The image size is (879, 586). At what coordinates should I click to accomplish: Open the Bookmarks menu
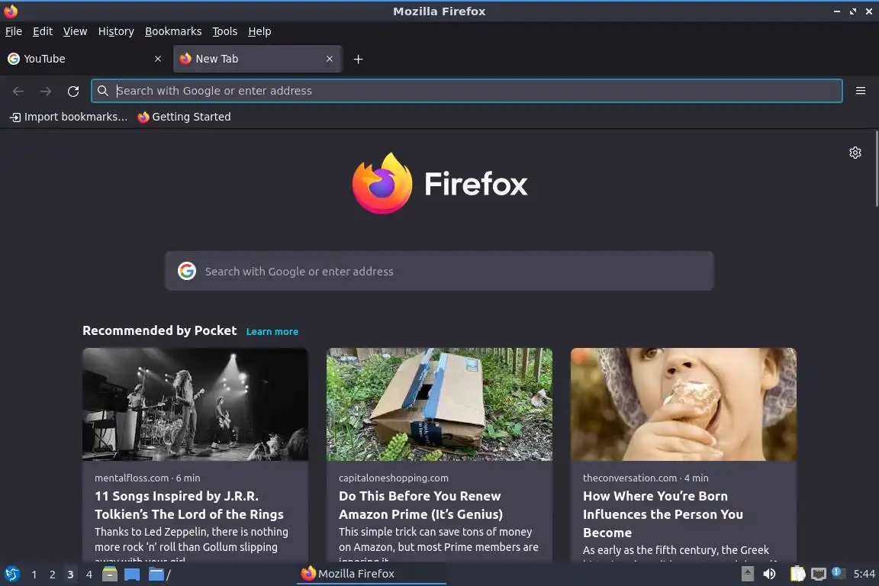click(173, 31)
